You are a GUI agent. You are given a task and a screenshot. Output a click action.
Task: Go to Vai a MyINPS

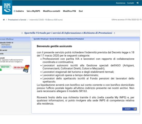[33, 11]
